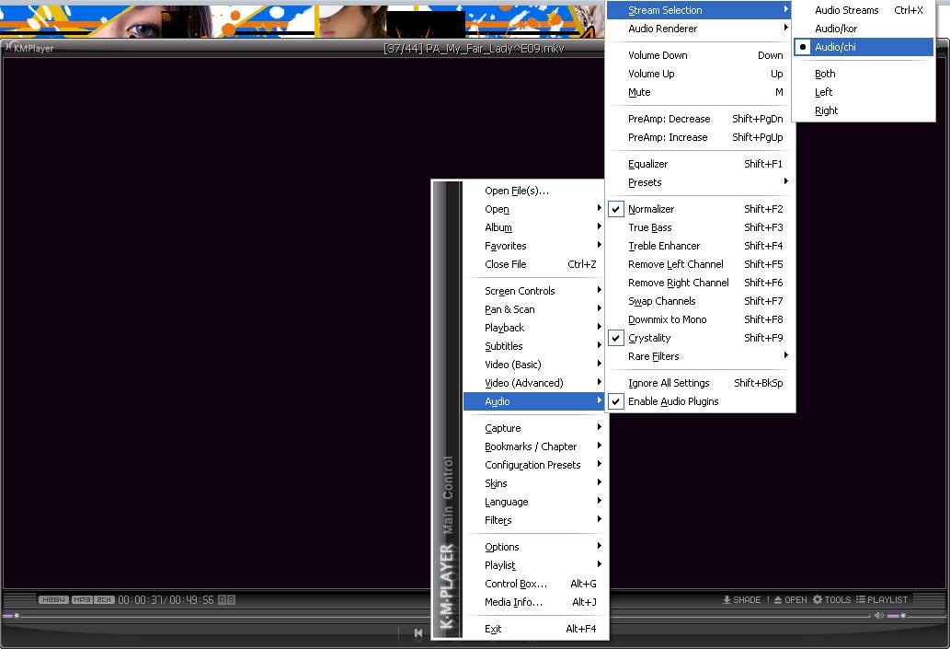950x649 pixels.
Task: Expand the Playlist entry in context menu
Action: (x=533, y=565)
